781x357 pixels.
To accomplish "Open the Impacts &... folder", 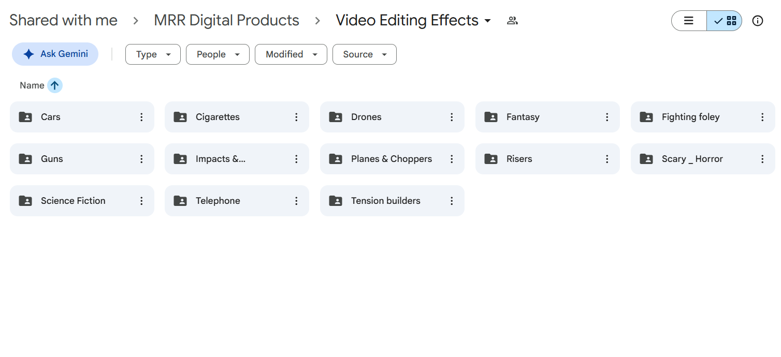I will point(237,159).
